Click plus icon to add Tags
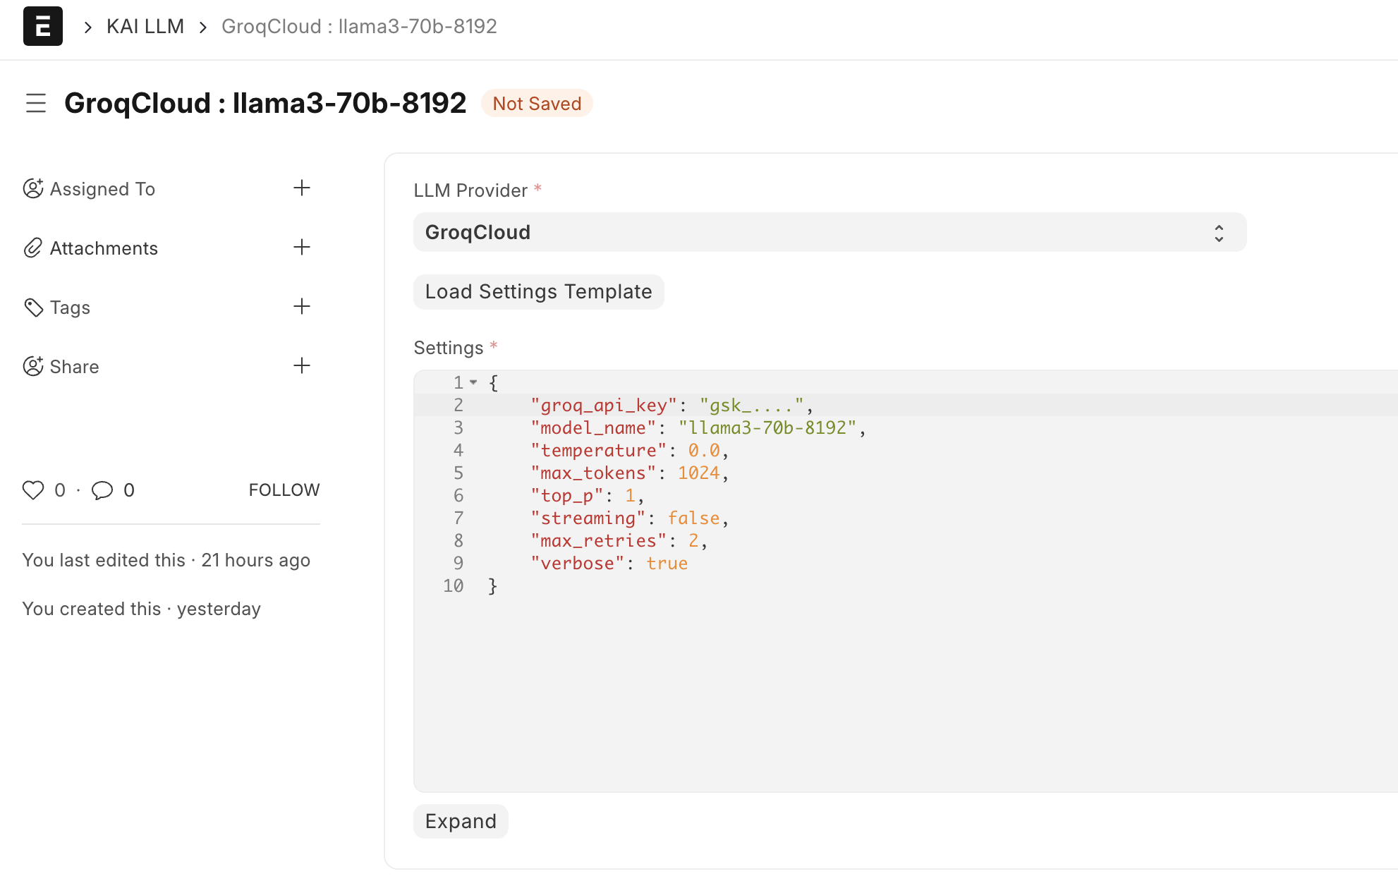 point(301,306)
